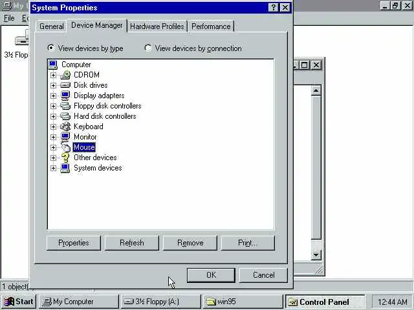Open the Hardware Profiles tab
Viewport: 414px width, 310px height.
click(x=157, y=26)
